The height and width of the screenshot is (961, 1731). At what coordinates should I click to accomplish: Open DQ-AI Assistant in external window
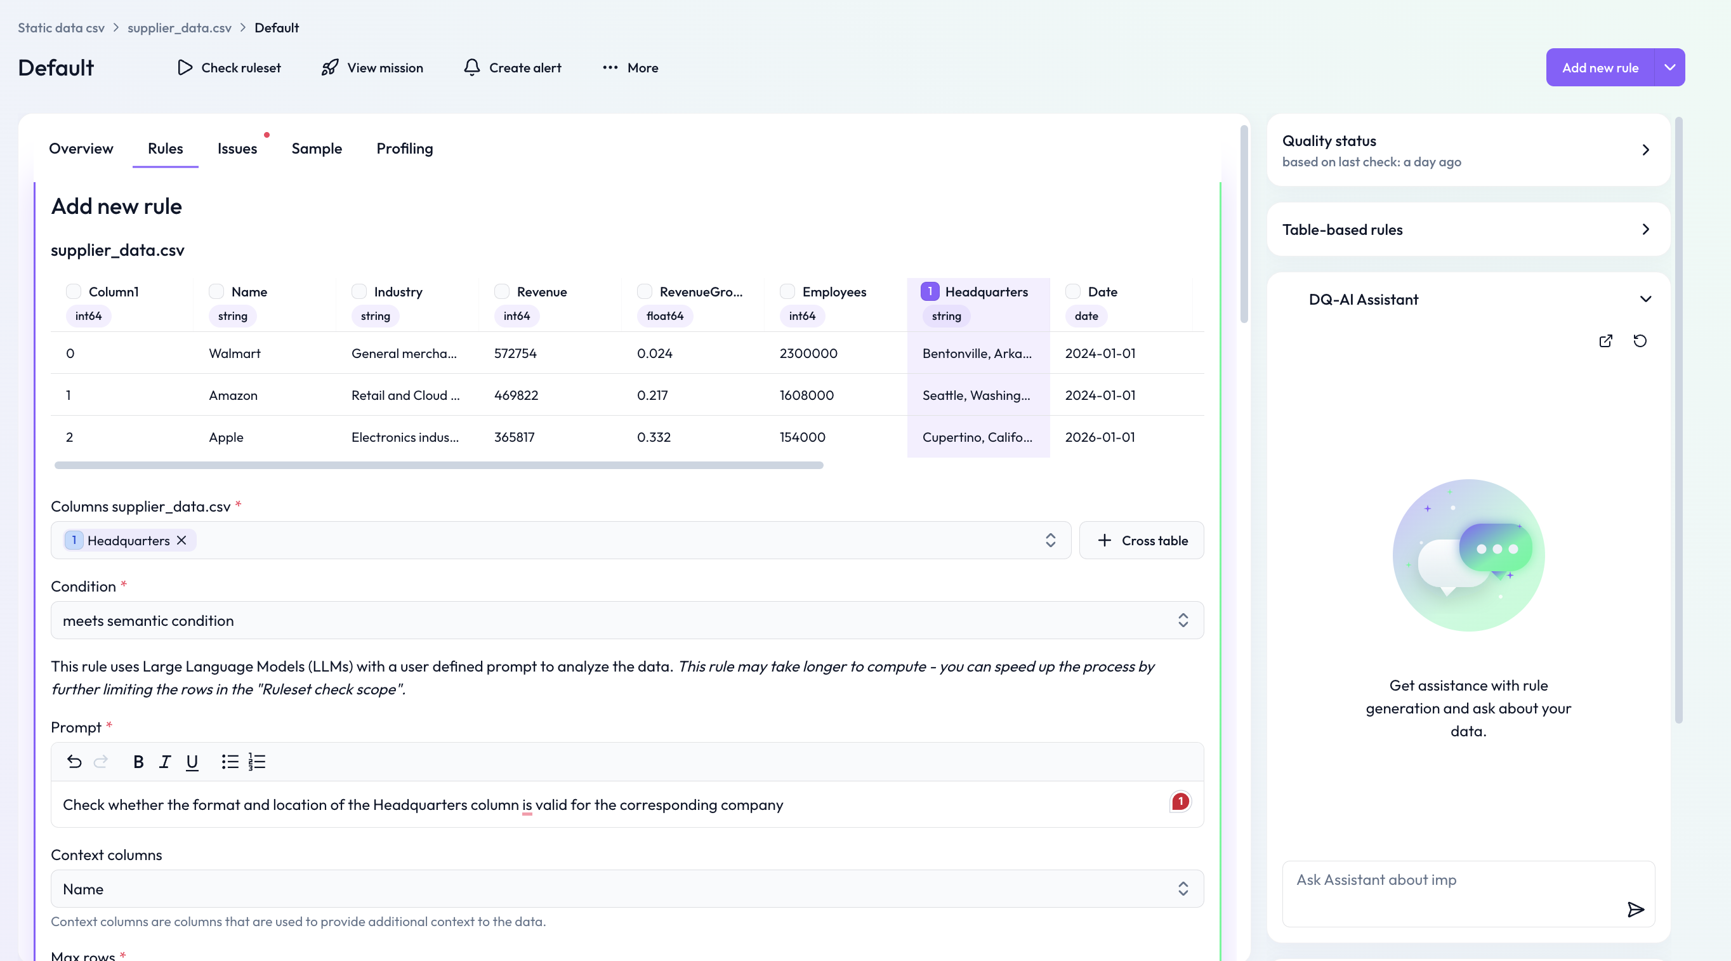pyautogui.click(x=1605, y=341)
